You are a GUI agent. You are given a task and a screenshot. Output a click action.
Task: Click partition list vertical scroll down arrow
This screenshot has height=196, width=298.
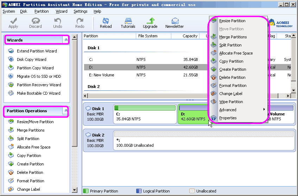coord(294,90)
